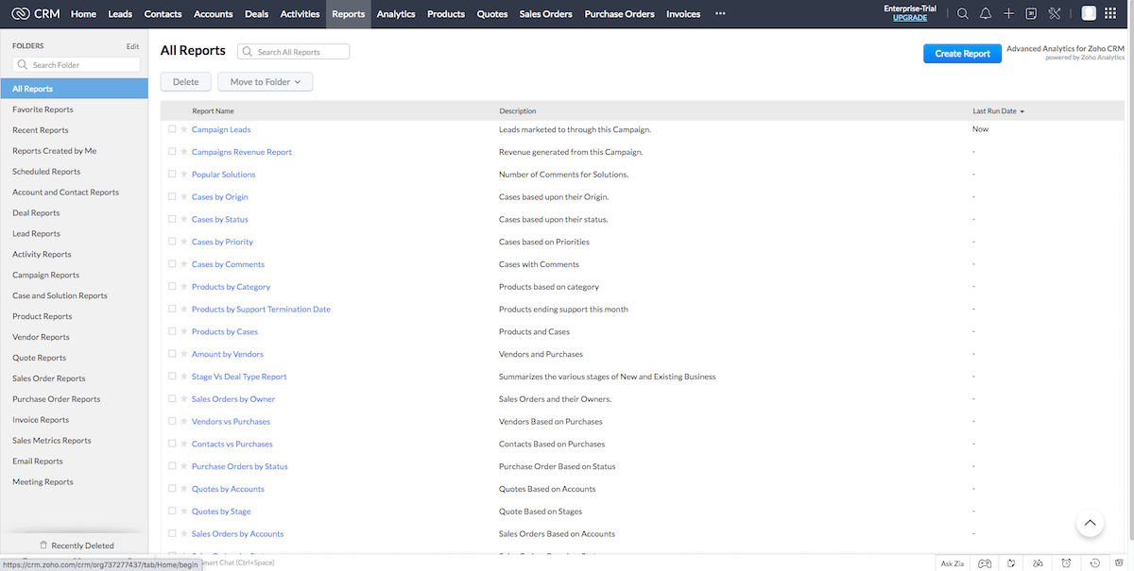Open reminders alarm clock icon
Viewport: 1134px width, 571px height.
(x=1066, y=563)
